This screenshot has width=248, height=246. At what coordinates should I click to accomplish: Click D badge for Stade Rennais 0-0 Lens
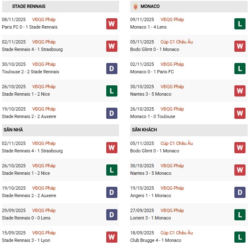click(112, 215)
